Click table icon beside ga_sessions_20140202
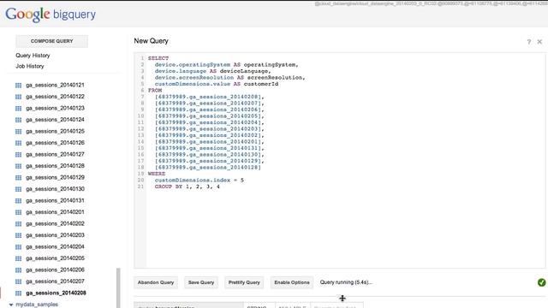This screenshot has height=308, width=548. click(19, 224)
